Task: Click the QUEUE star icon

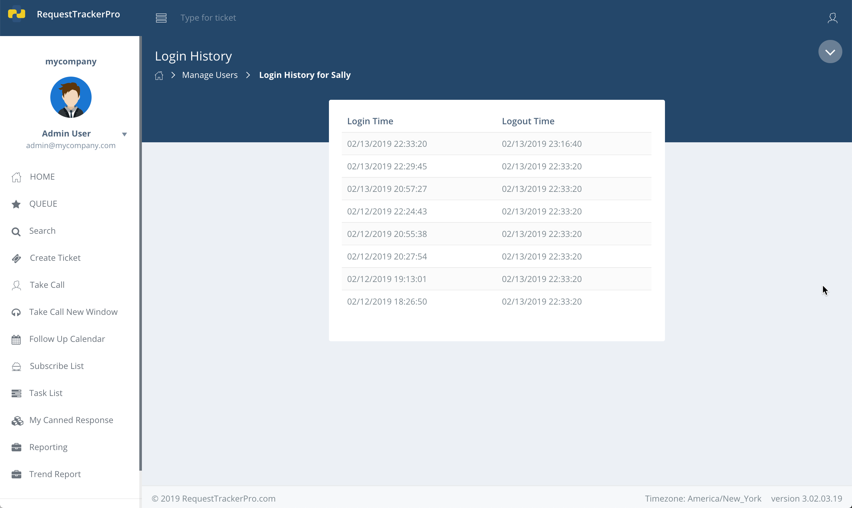Action: click(16, 204)
